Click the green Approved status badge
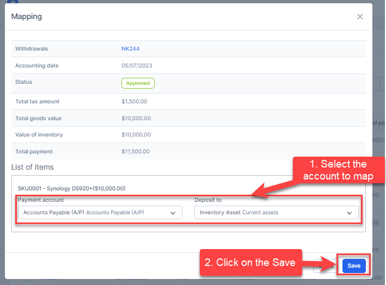The height and width of the screenshot is (285, 386). tap(138, 83)
